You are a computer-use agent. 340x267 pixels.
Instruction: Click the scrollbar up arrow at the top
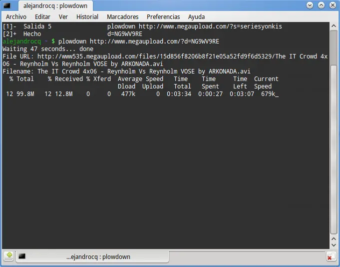click(334, 26)
